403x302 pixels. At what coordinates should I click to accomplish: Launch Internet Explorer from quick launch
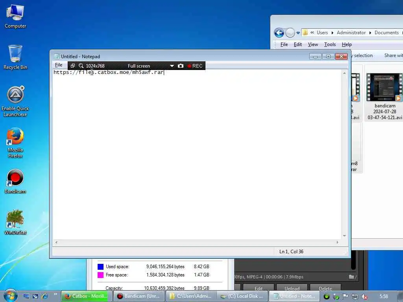[x=45, y=296]
